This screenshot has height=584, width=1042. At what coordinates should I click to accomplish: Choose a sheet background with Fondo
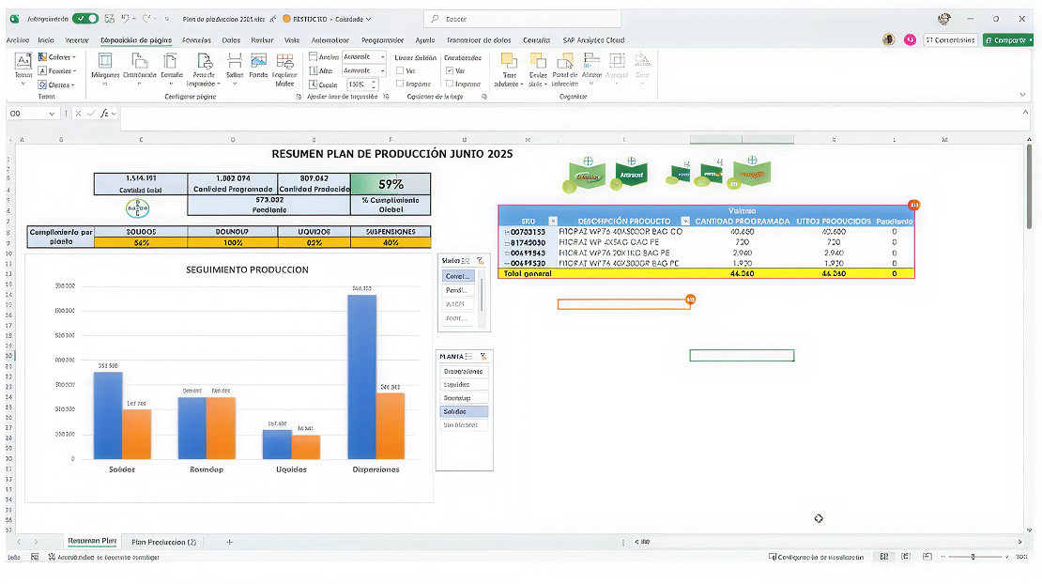point(258,67)
